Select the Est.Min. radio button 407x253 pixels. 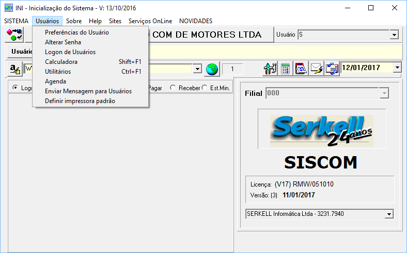click(205, 88)
